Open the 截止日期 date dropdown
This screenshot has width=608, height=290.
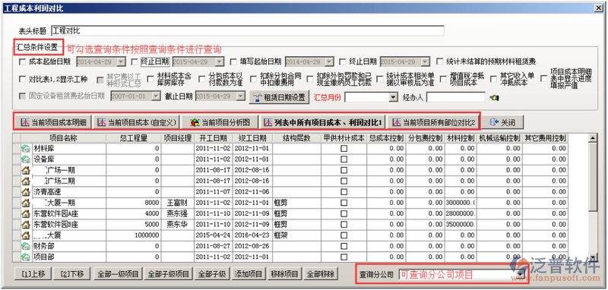pos(241,96)
